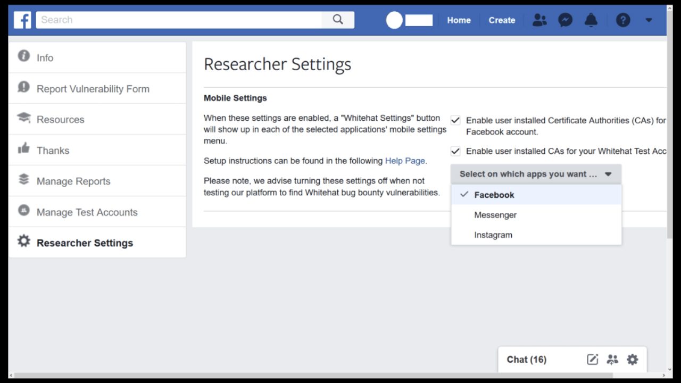Open the Info sidebar tab

[97, 57]
